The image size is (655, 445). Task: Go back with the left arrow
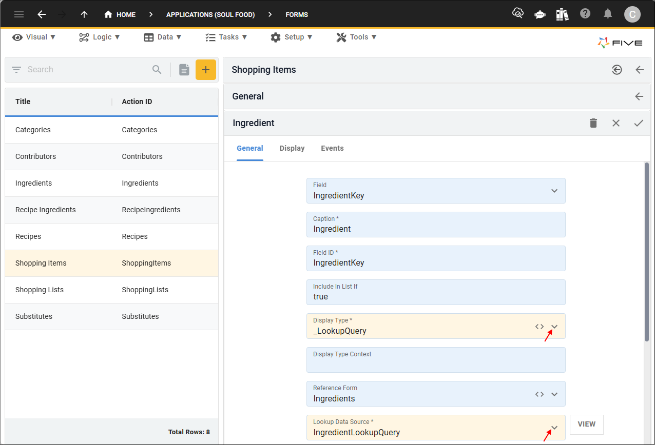42,14
